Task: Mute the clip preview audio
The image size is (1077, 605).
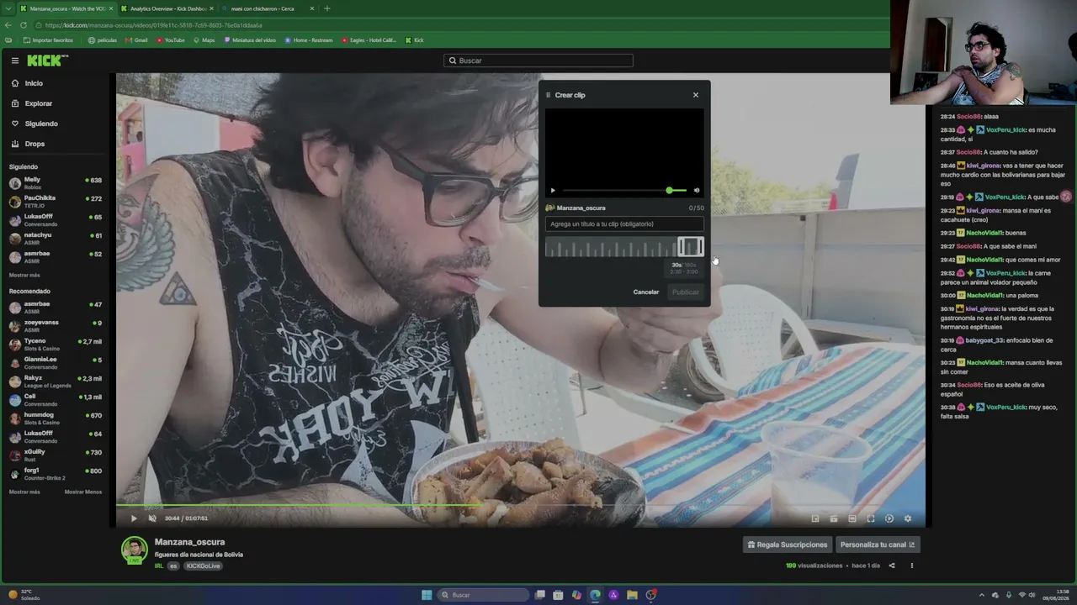Action: [x=697, y=191]
